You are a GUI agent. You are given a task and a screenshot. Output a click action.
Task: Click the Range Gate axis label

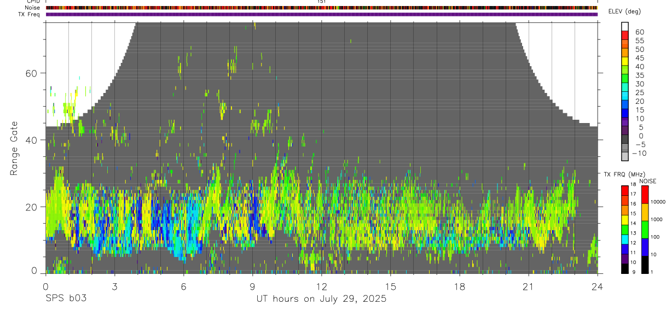tap(14, 148)
